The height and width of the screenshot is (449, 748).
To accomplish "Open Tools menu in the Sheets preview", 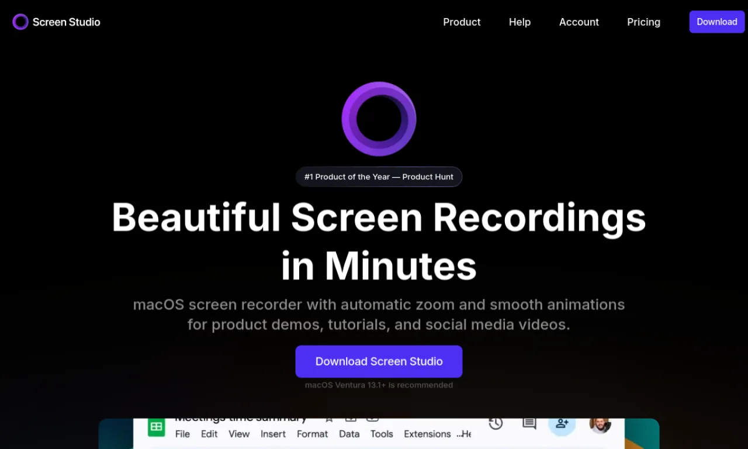I will [x=382, y=434].
